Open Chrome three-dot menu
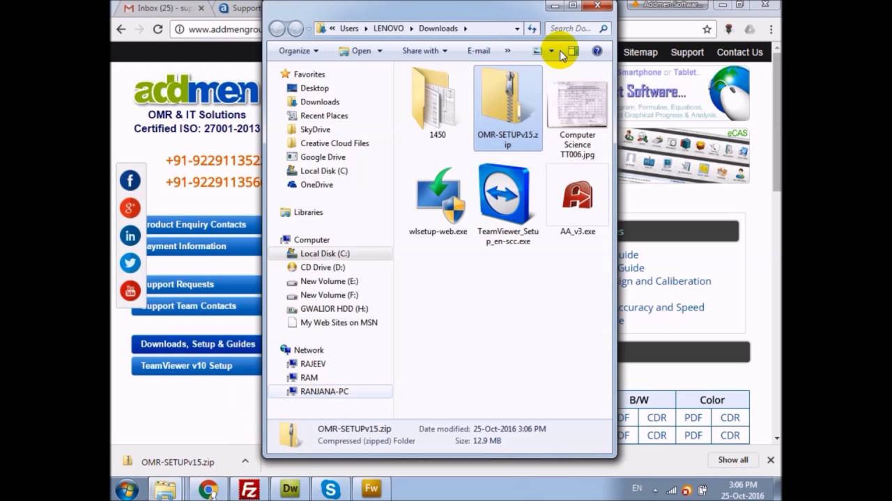The width and height of the screenshot is (892, 501). (771, 29)
